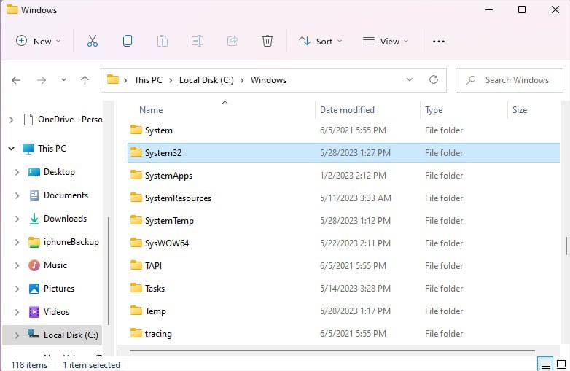Click the search magnifier icon

471,80
